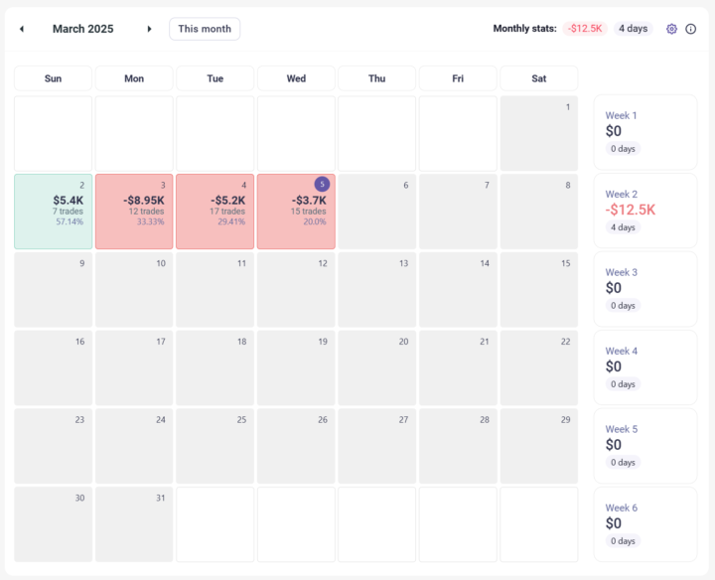Select the March 21 day cell

[x=458, y=367]
